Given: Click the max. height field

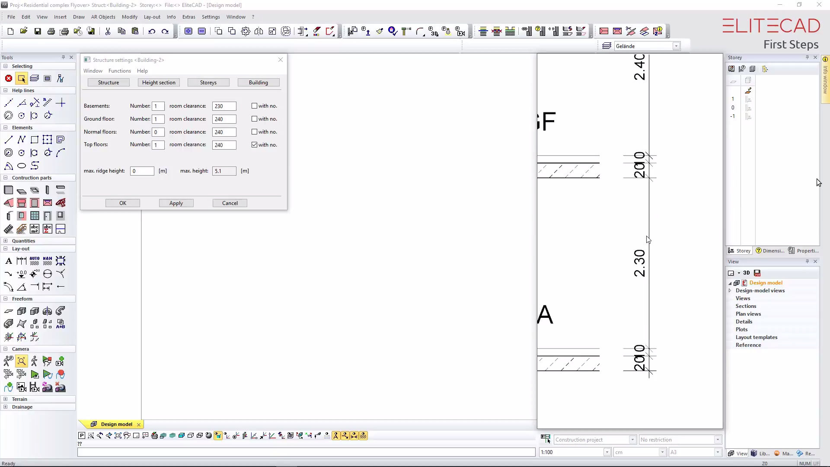Looking at the screenshot, I should click(x=224, y=171).
